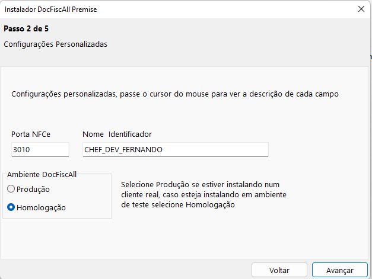Screen dimensions: 372x279
Task: Click the Nome Identificador field label
Action: point(117,134)
